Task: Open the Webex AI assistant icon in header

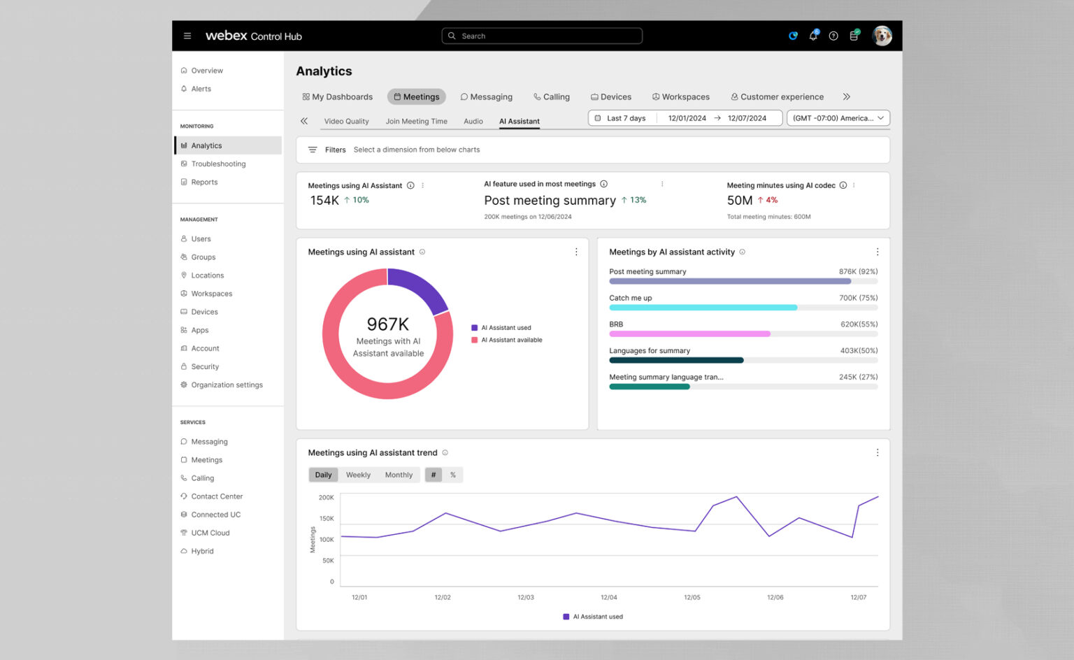Action: pos(793,36)
